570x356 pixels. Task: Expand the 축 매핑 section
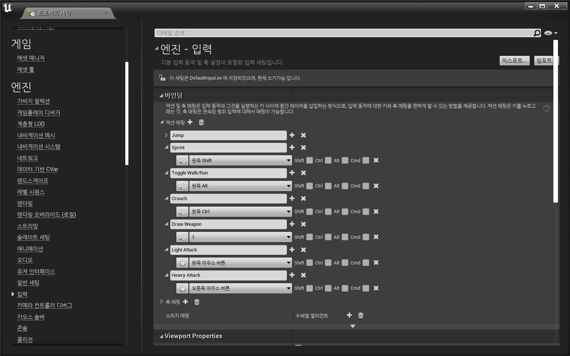pyautogui.click(x=162, y=302)
